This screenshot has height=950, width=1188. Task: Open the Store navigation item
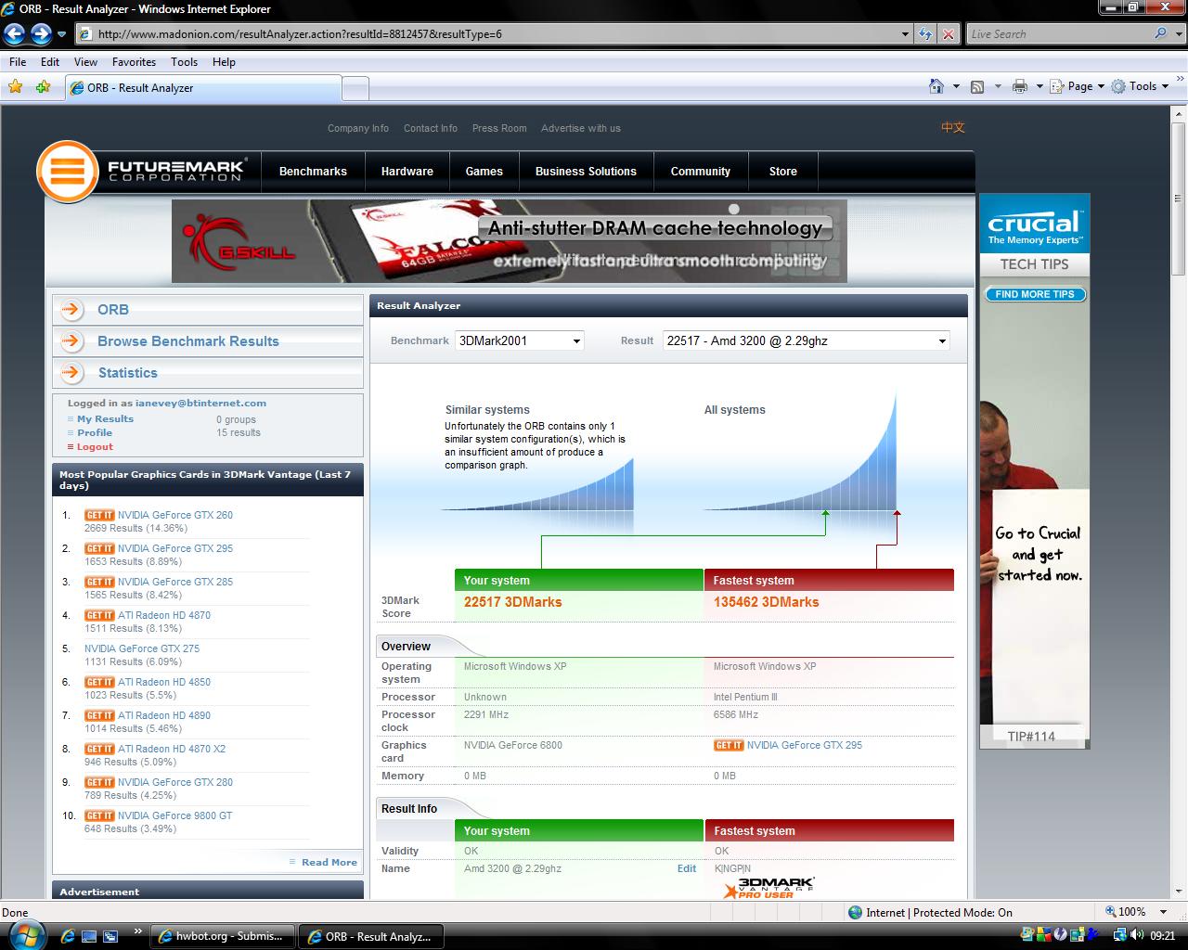tap(782, 172)
